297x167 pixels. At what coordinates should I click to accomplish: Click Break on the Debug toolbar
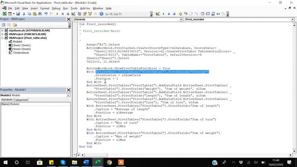pyautogui.click(x=169, y=14)
